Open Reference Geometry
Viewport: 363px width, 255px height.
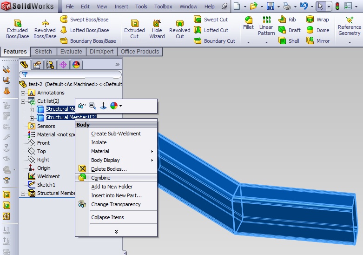tap(350, 26)
